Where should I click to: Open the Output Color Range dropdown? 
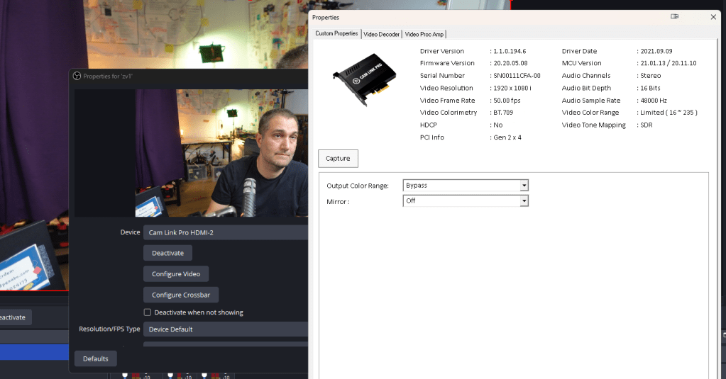tap(466, 186)
